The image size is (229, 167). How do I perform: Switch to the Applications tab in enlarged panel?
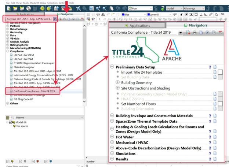[x=137, y=26]
